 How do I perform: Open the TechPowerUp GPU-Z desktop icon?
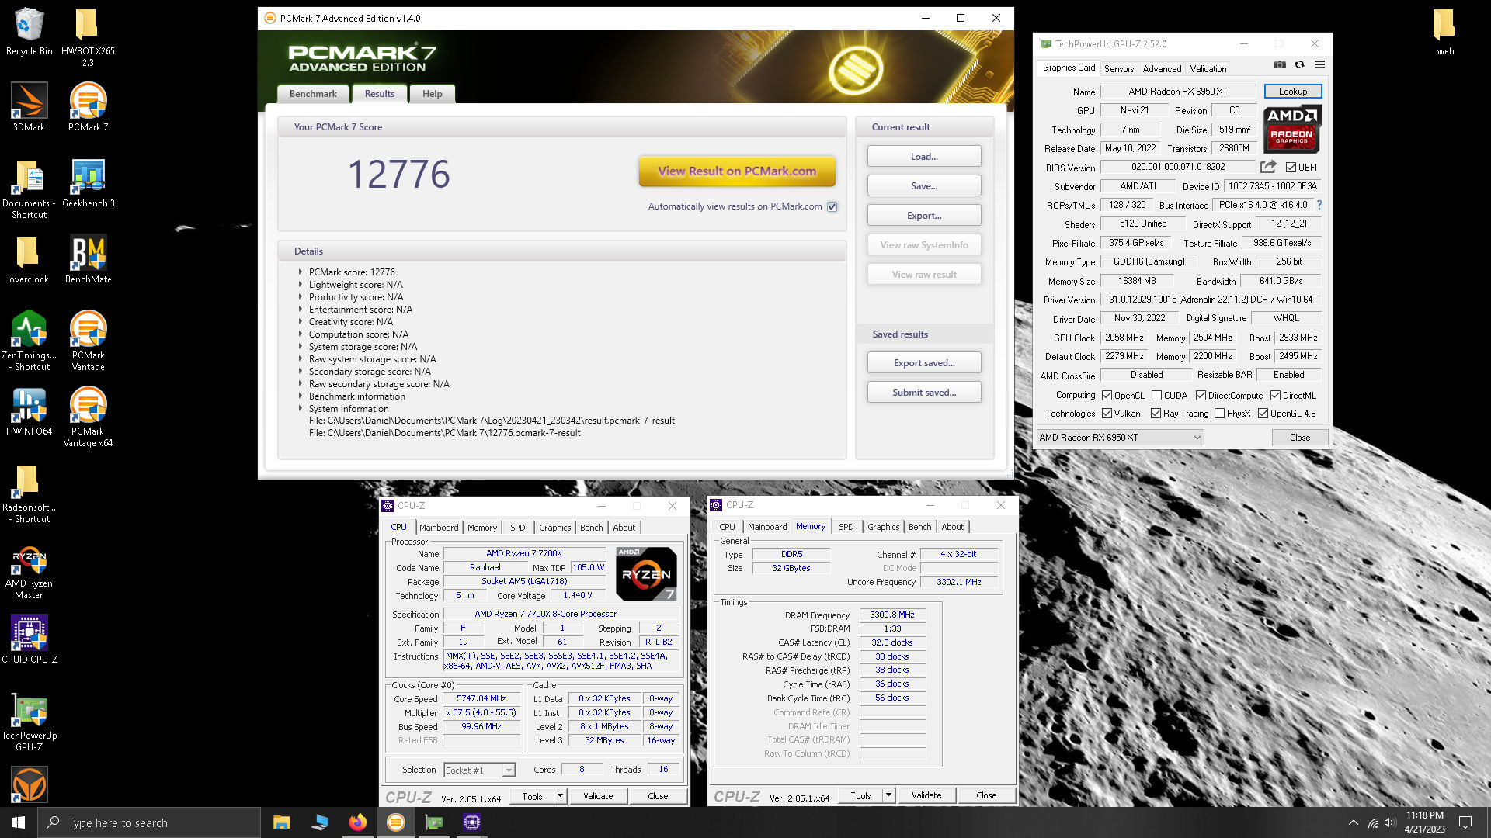pos(29,722)
